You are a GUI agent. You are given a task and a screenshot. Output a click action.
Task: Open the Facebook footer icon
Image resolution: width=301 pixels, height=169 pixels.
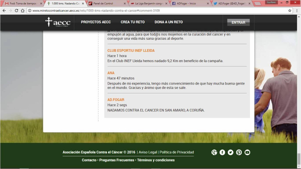222,152
